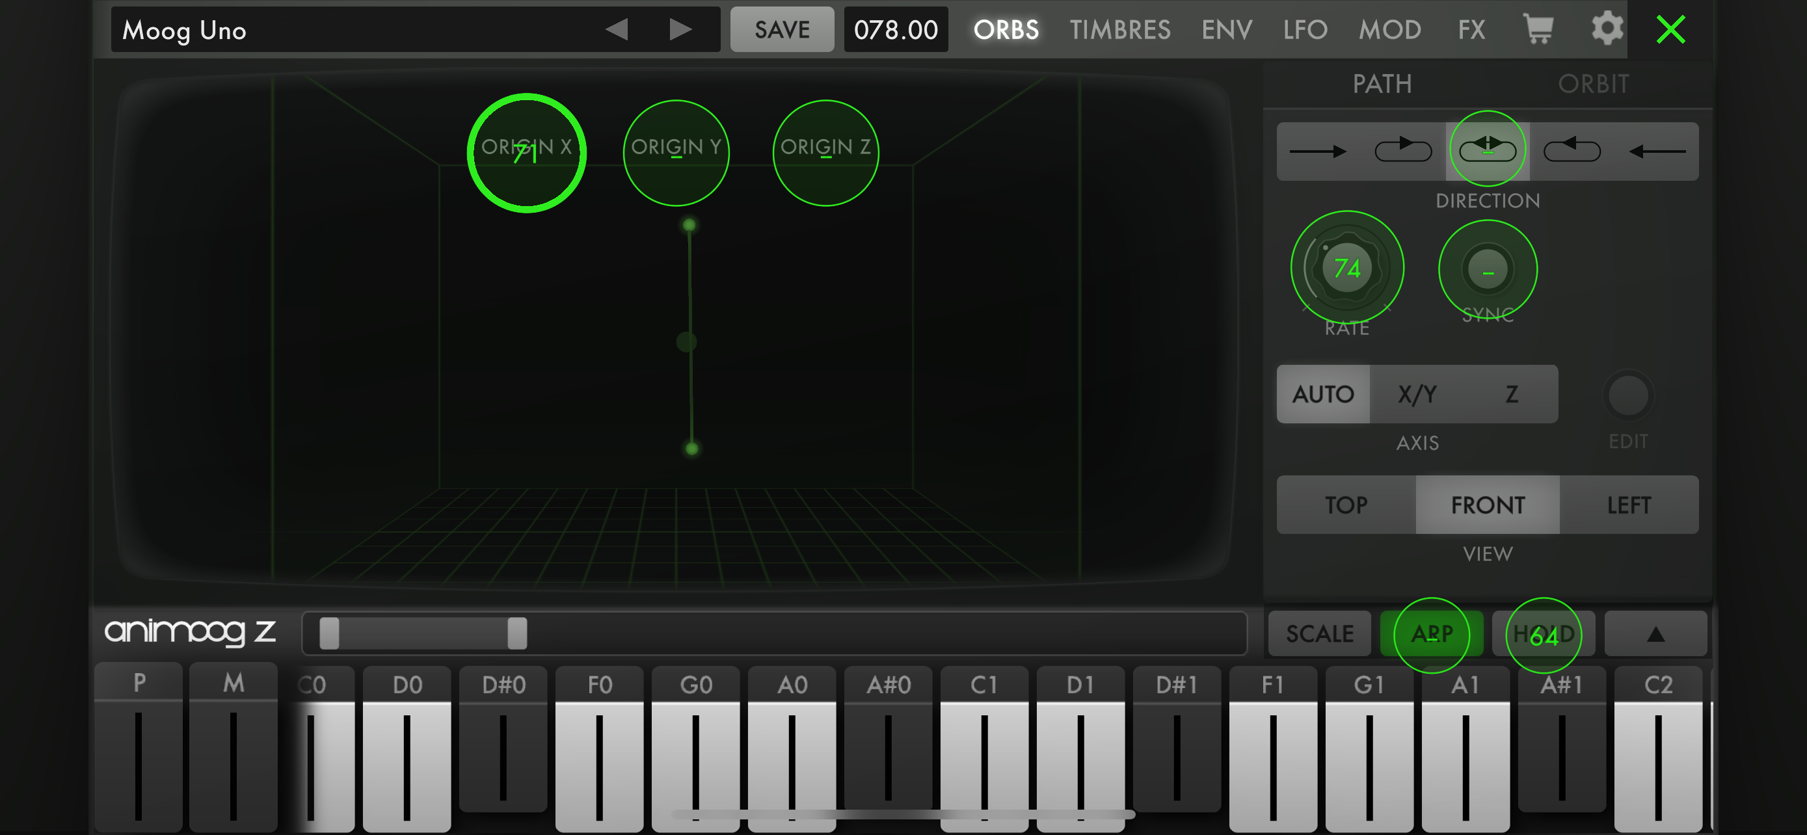1807x835 pixels.
Task: Open the store cart icon
Action: click(x=1538, y=29)
